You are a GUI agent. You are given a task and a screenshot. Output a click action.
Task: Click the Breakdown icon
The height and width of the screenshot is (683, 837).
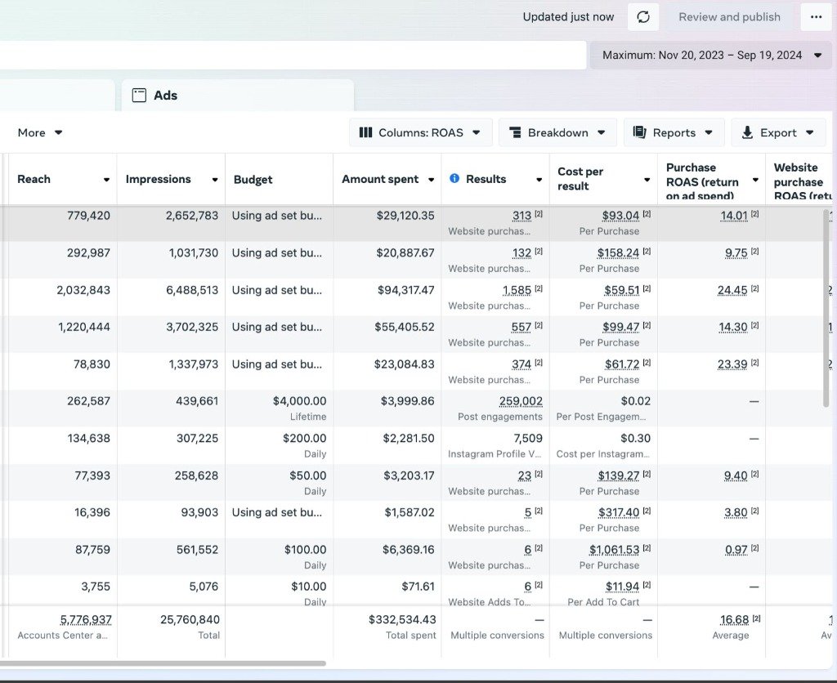point(515,132)
